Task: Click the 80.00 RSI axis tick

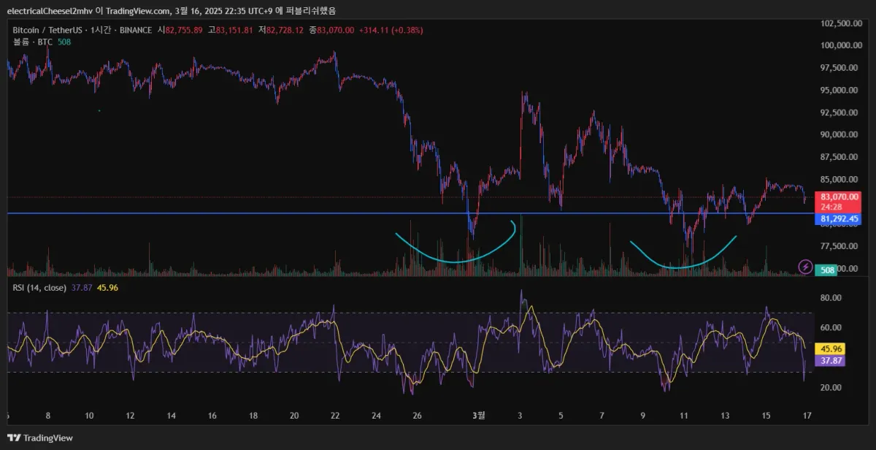Action: click(831, 298)
